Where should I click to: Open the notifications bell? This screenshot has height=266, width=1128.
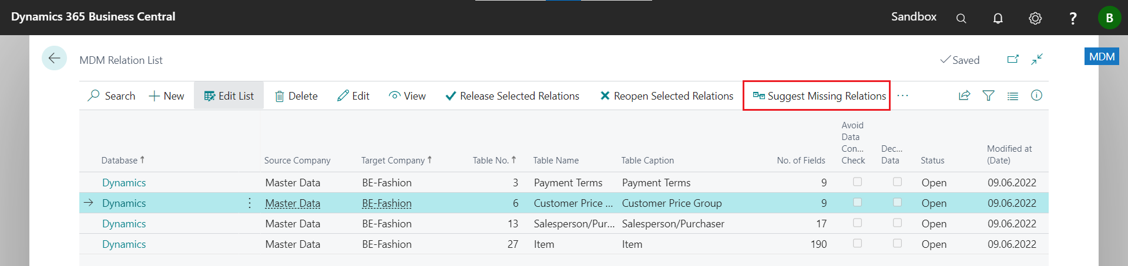998,18
